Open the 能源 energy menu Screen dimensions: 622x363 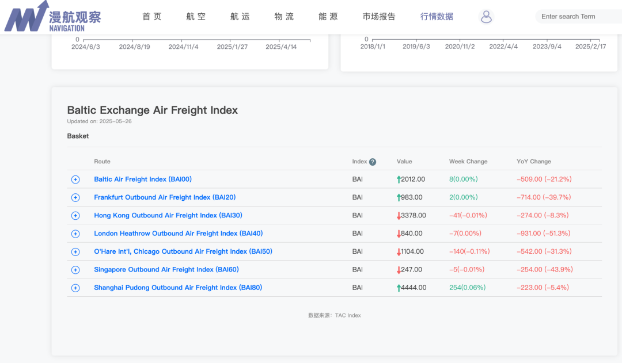click(x=328, y=17)
